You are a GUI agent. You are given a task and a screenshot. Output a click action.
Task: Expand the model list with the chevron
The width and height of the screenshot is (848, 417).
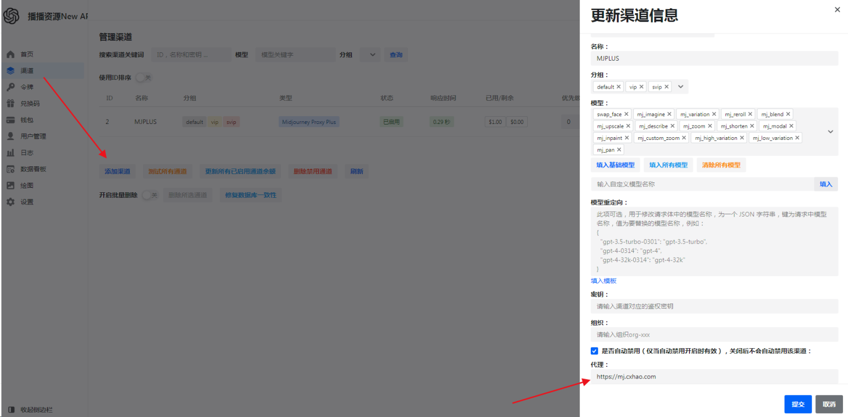click(830, 132)
